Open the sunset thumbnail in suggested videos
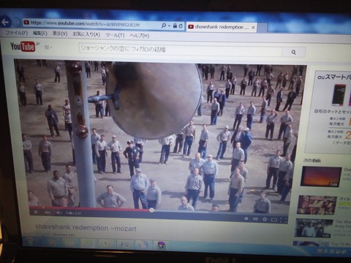Screen dimensions: 351x263 click(x=321, y=177)
